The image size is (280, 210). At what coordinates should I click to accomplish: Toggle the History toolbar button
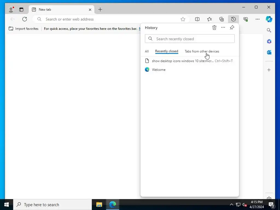point(234,19)
